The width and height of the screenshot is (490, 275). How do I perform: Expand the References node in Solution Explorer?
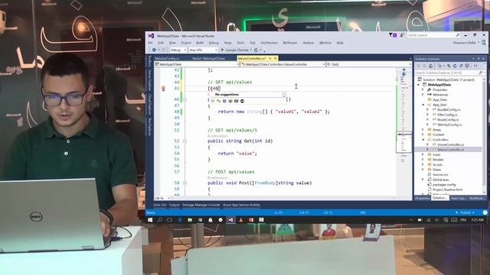click(423, 95)
